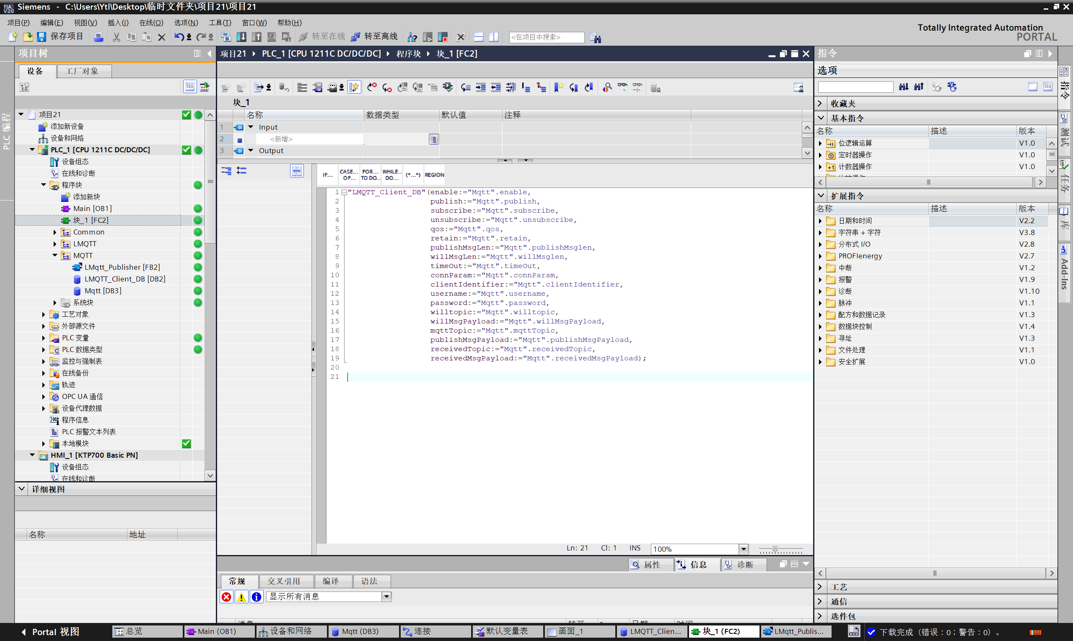The image size is (1073, 641).
Task: Toggle the warning messages filter
Action: click(x=241, y=597)
